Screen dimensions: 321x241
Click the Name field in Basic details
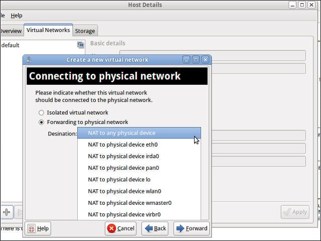click(213, 56)
